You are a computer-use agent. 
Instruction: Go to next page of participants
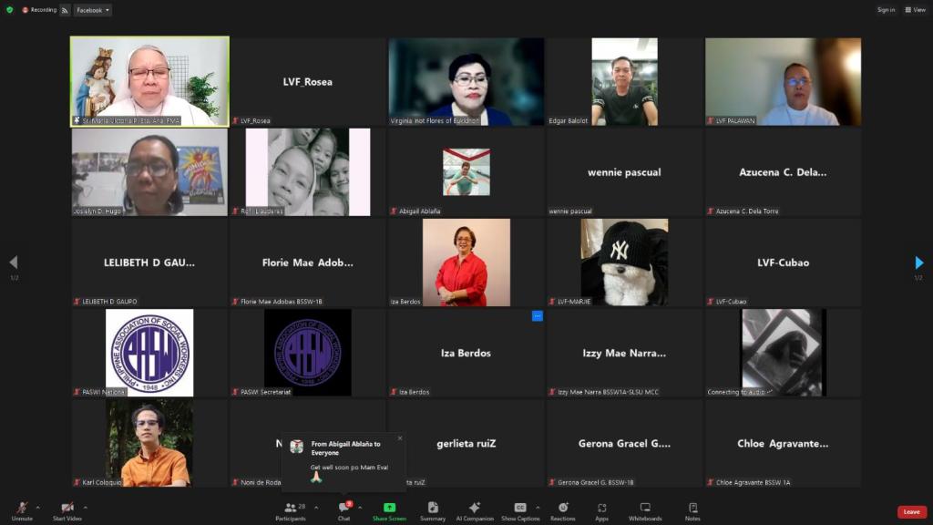coord(918,263)
